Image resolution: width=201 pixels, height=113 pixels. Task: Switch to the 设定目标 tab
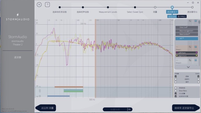tap(172, 16)
